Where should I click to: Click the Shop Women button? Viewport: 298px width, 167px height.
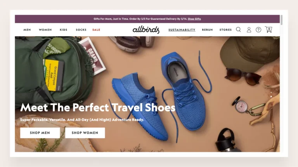[85, 133]
